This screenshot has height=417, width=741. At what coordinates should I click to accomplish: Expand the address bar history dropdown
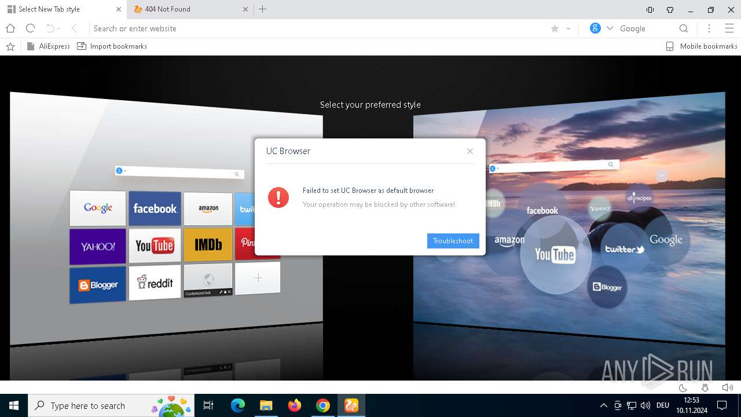[x=568, y=29]
